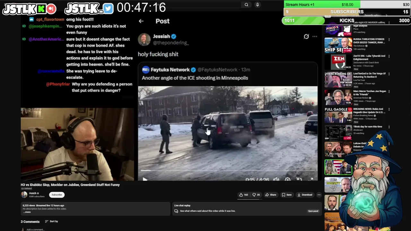
Task: Click the Share button
Action: point(271,195)
